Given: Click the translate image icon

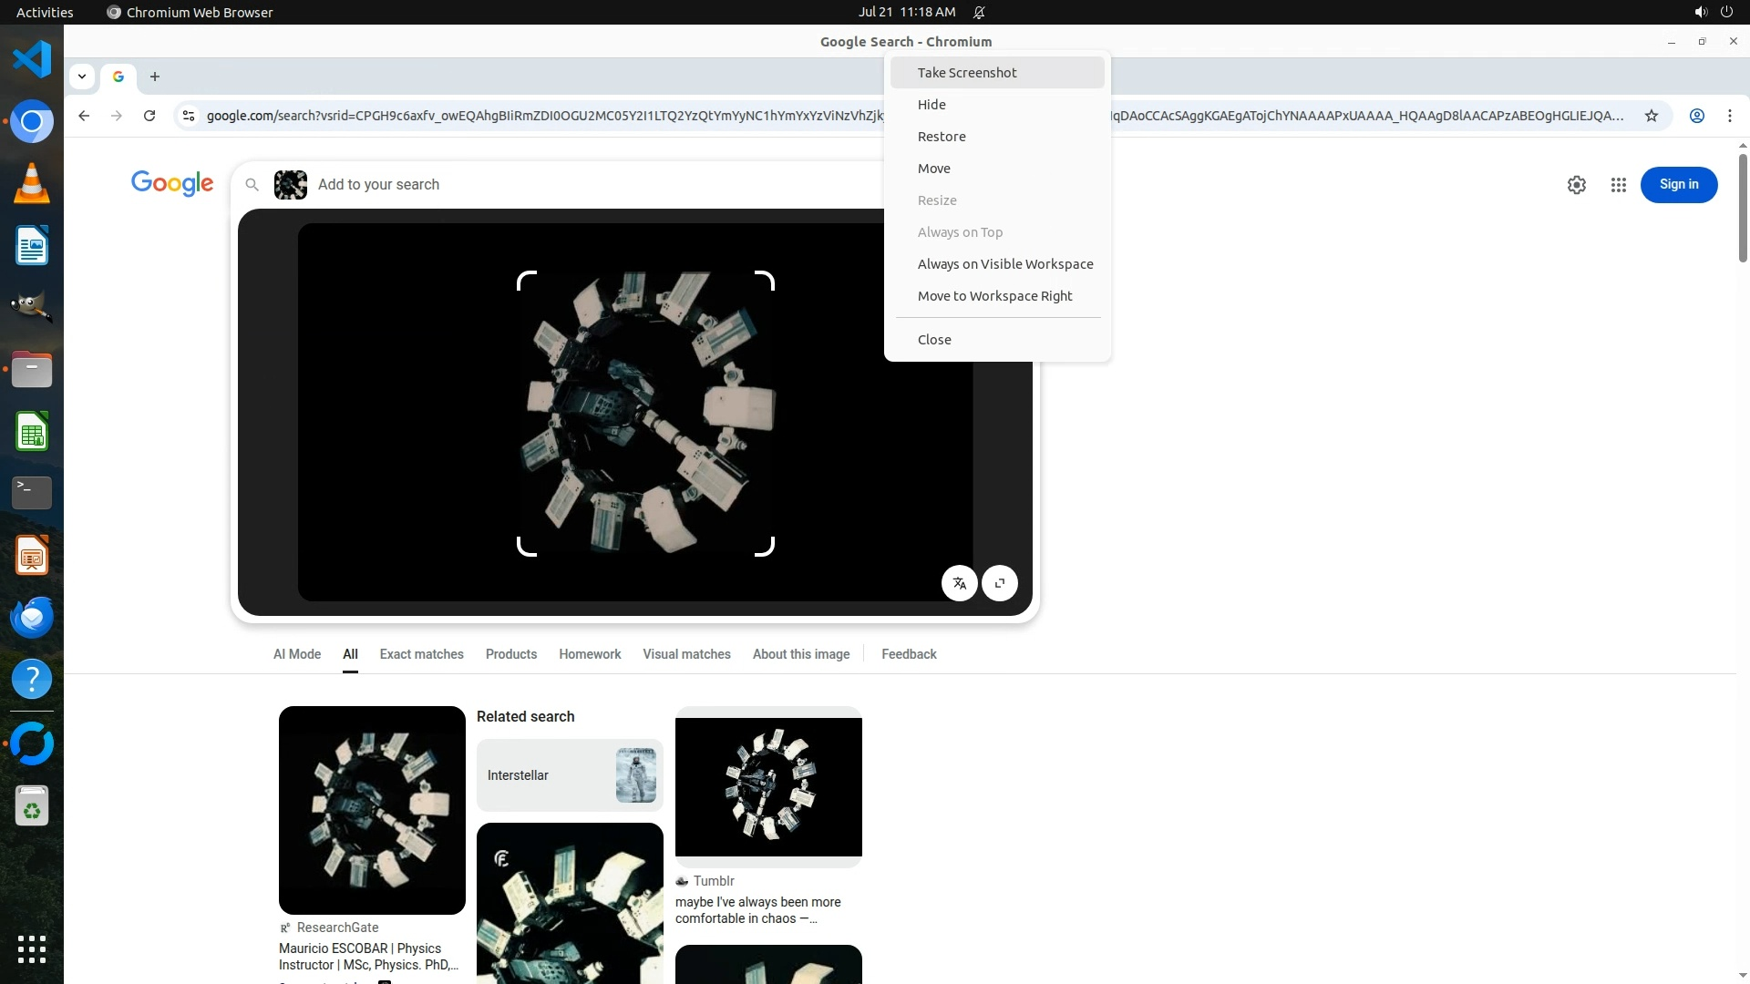Looking at the screenshot, I should tap(959, 583).
